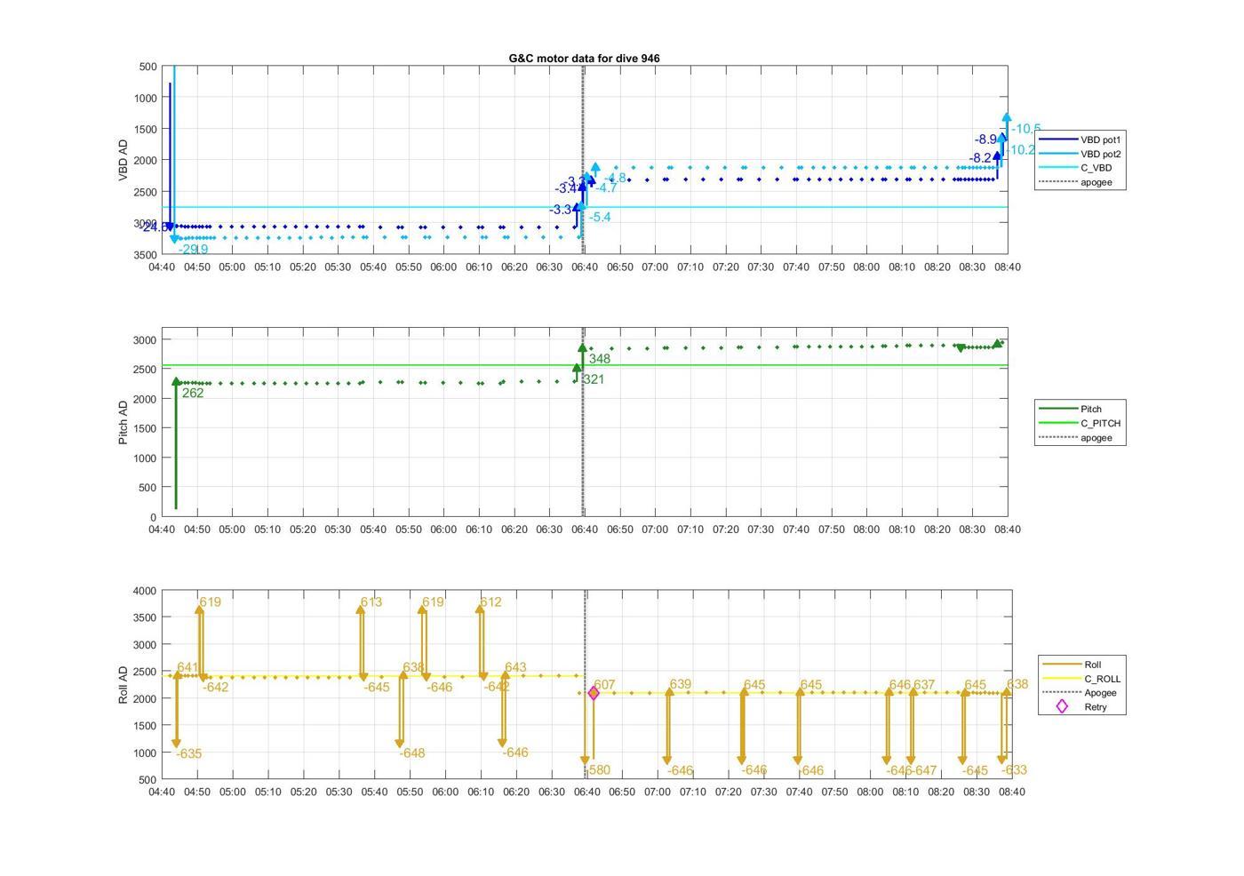Viewport: 1244px width, 876px height.
Task: Click the '348' pitch data label
Action: coord(599,359)
